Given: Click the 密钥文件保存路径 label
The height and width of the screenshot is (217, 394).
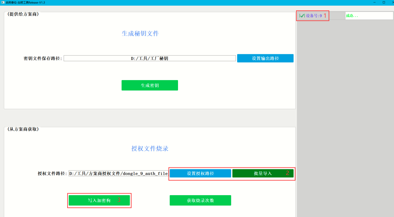Looking at the screenshot, I should click(43, 58).
